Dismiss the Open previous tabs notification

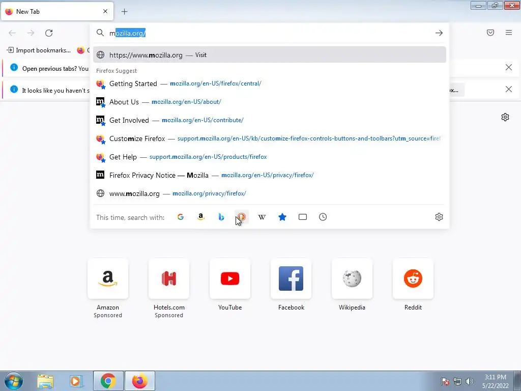click(x=509, y=68)
